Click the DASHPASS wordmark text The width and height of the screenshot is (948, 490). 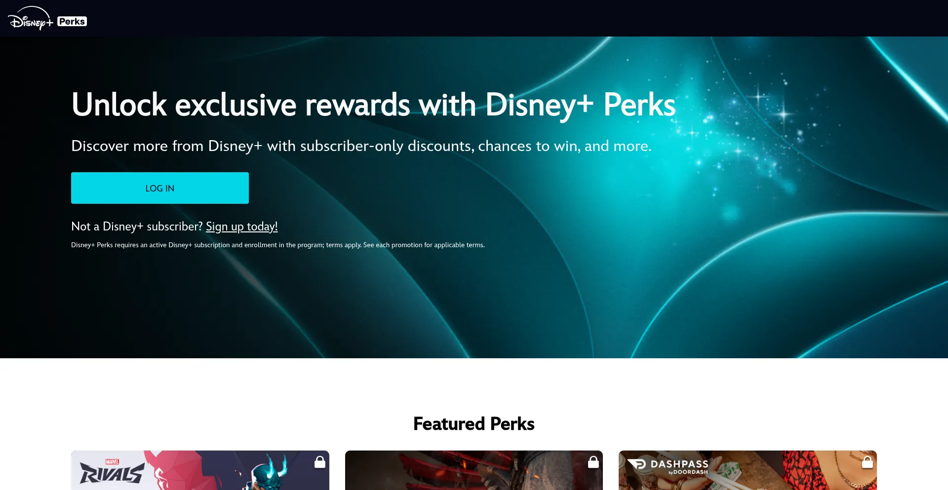click(679, 464)
